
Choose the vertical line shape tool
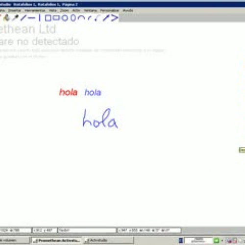coord(40,18)
